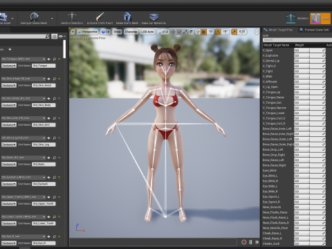Use selected asset for Std_Skin_Arm slot
Viewport: 332px width, 249px height.
(49, 118)
